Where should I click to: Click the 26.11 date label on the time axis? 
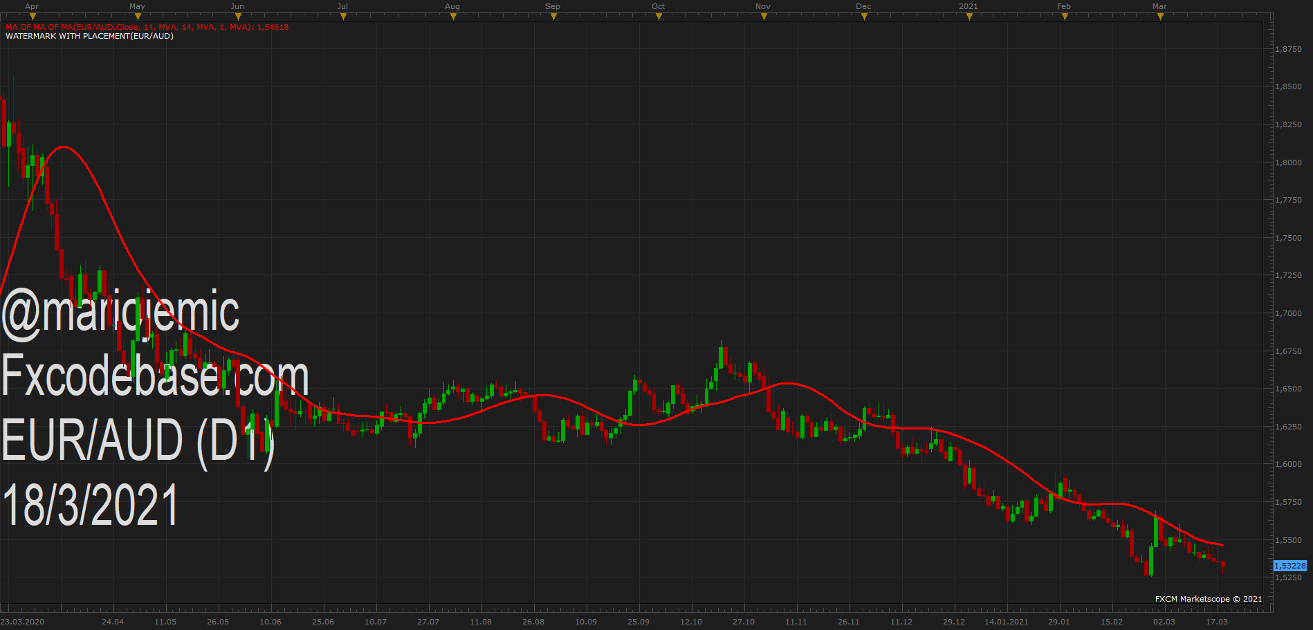point(849,622)
